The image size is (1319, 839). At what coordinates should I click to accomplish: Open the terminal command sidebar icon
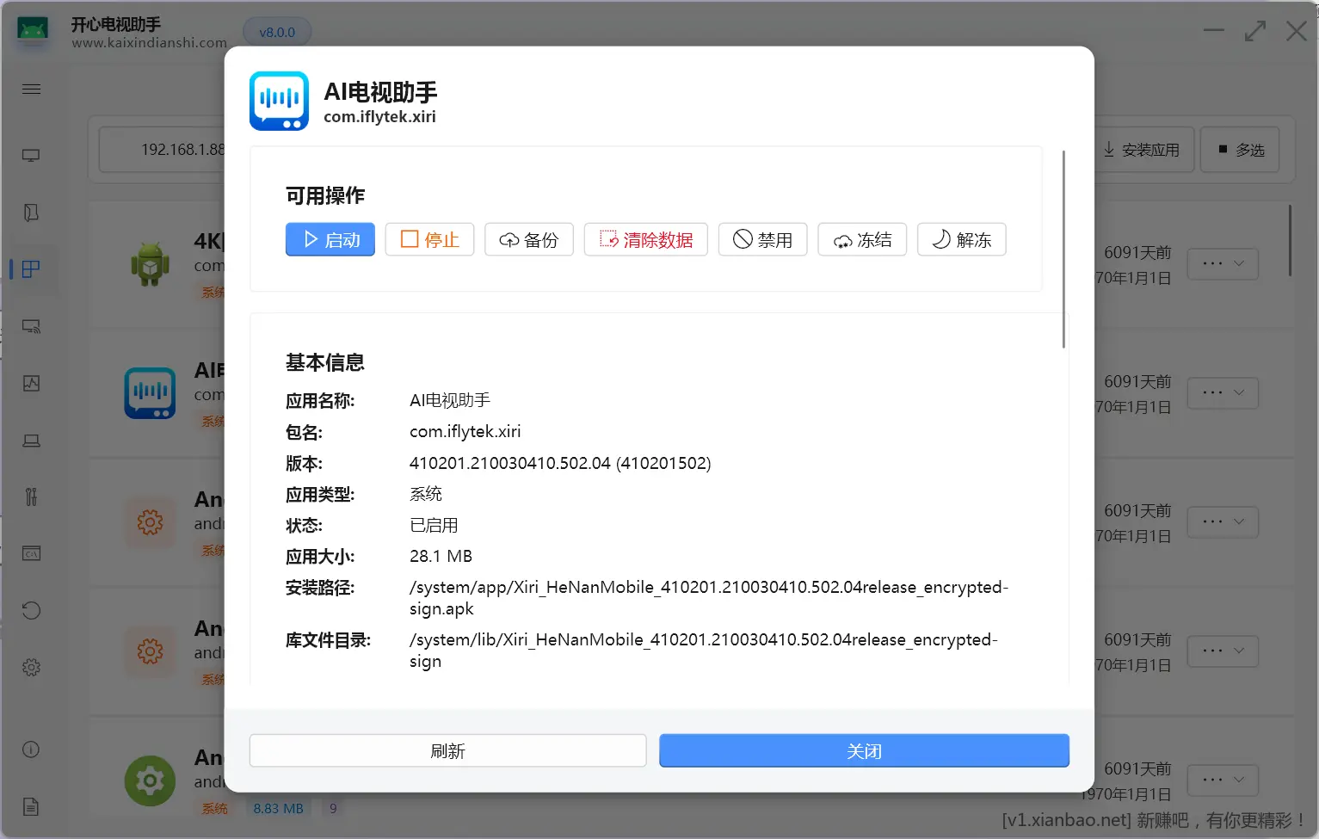(x=31, y=553)
